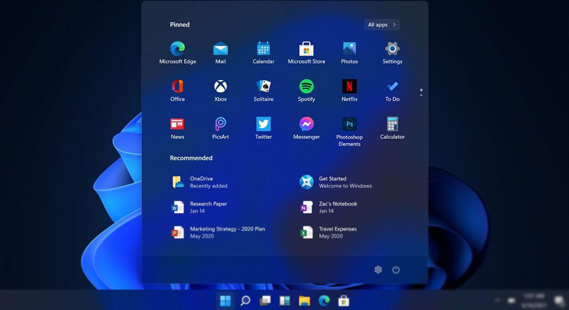This screenshot has height=310, width=569.
Task: Open Spotify
Action: (306, 90)
